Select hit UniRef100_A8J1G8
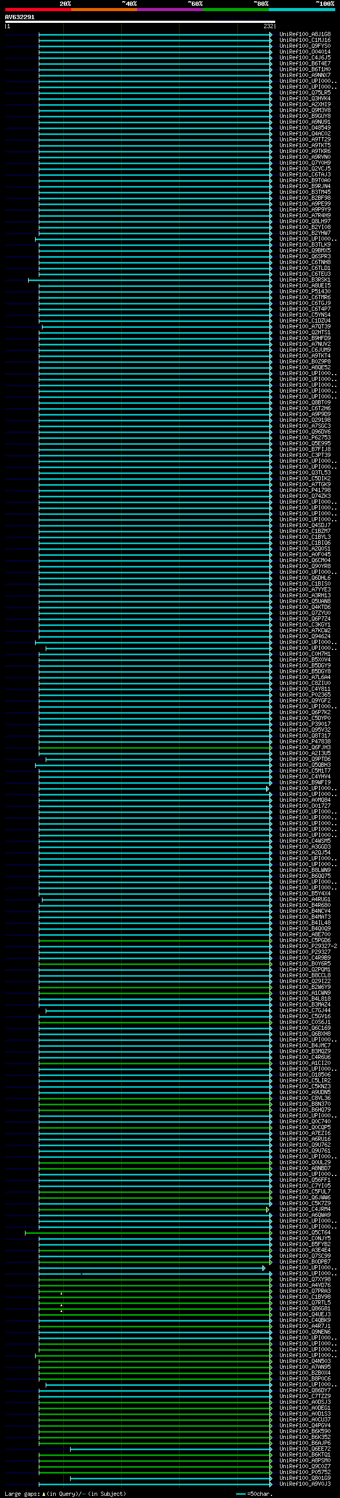 [x=304, y=35]
